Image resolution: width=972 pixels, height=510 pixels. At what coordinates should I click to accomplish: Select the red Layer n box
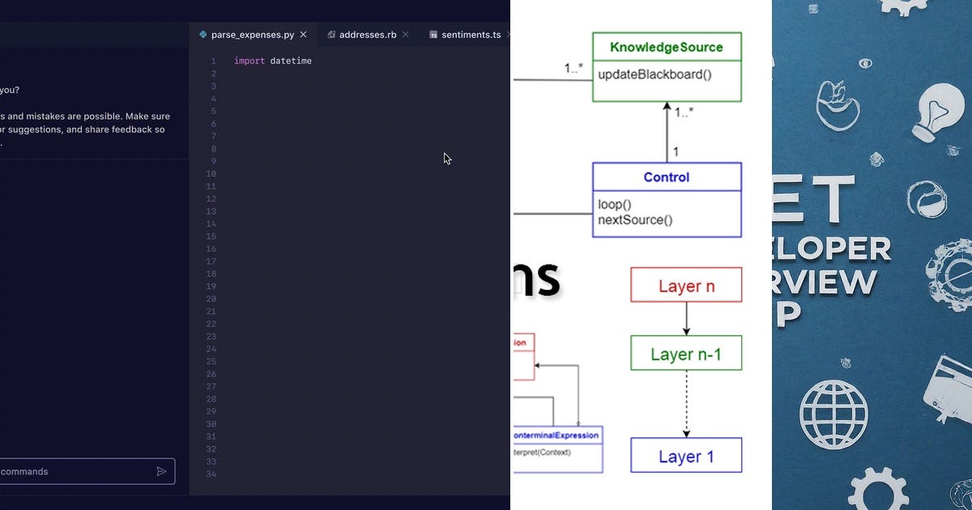[686, 285]
